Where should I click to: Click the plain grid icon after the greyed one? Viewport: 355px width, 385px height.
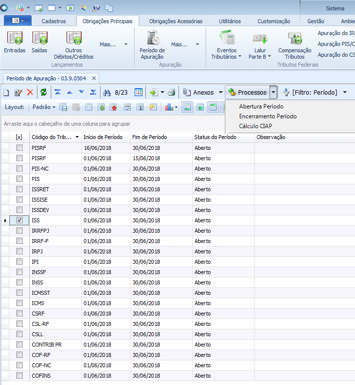[89, 107]
